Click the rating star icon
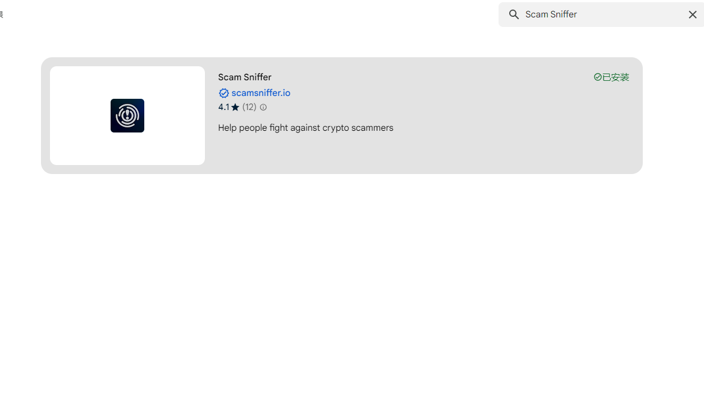704x398 pixels. click(x=235, y=107)
